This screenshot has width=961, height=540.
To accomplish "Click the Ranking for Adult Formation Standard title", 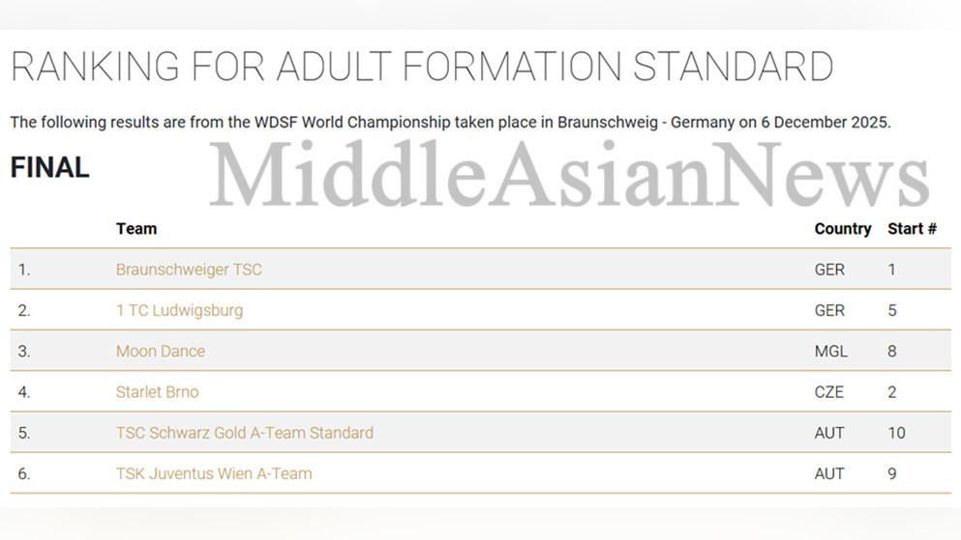I will click(422, 68).
